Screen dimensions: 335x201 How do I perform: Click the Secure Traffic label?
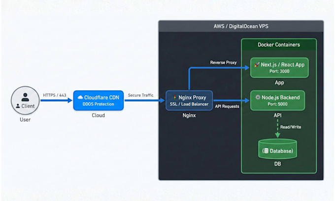click(140, 95)
